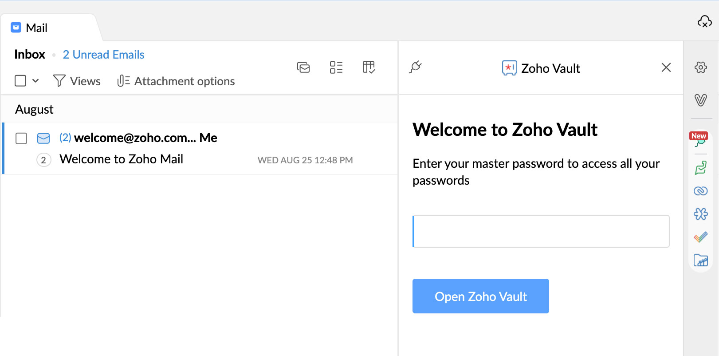Viewport: 719px width, 356px height.
Task: Click the stacked envelopes conversation view icon
Action: 303,67
